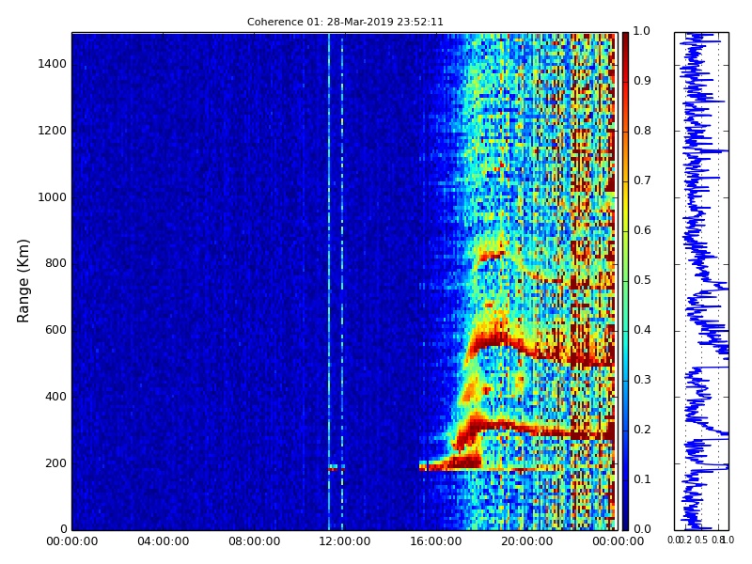
Task: Click the 200 range tick label
Action: [55, 463]
